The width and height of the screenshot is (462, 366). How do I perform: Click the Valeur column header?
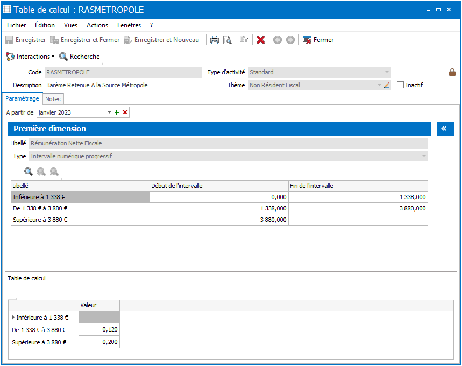[x=99, y=306]
